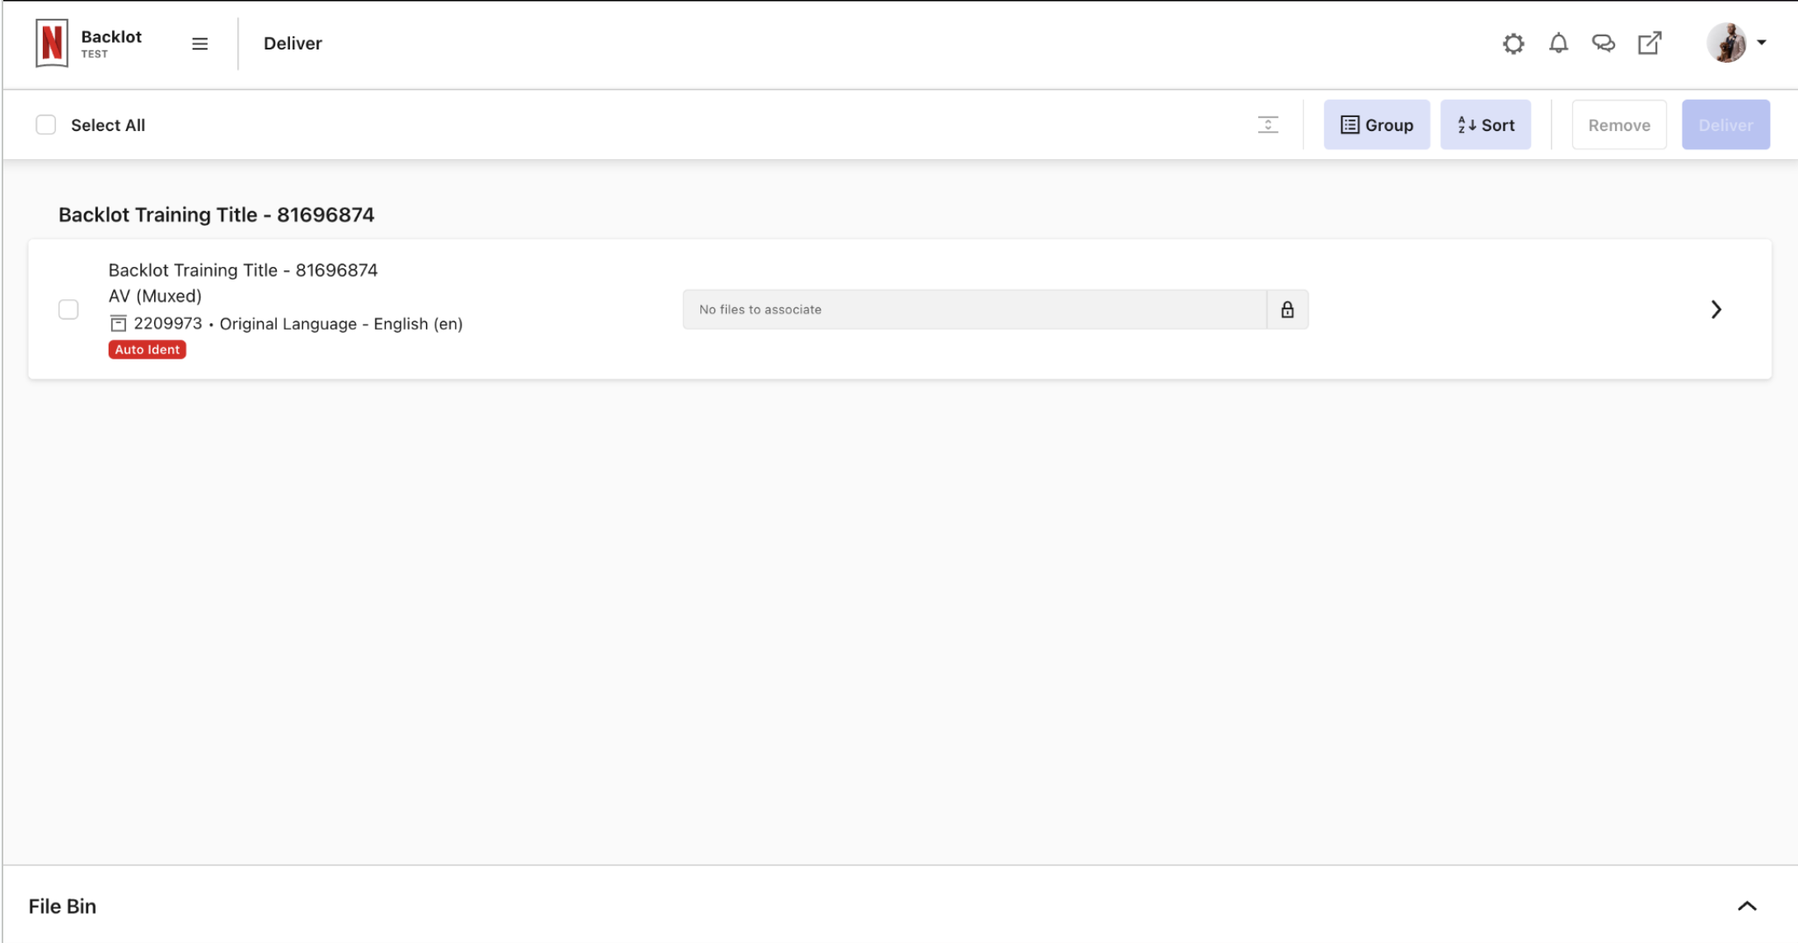Click the collapse rows density icon
This screenshot has width=1798, height=943.
(1268, 124)
